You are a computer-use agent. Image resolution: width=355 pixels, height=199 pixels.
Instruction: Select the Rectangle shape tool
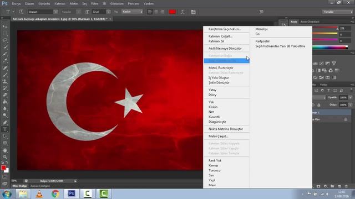coord(5,143)
